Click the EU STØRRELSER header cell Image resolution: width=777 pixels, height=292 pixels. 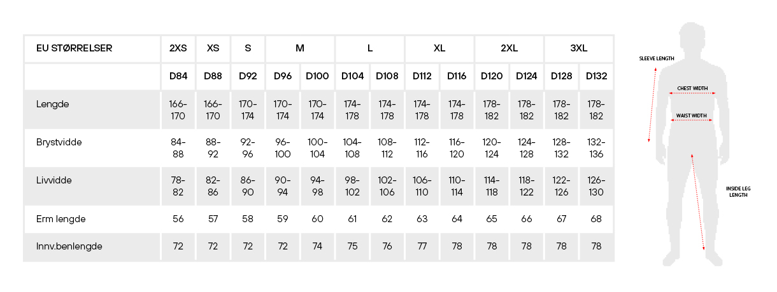pyautogui.click(x=74, y=49)
